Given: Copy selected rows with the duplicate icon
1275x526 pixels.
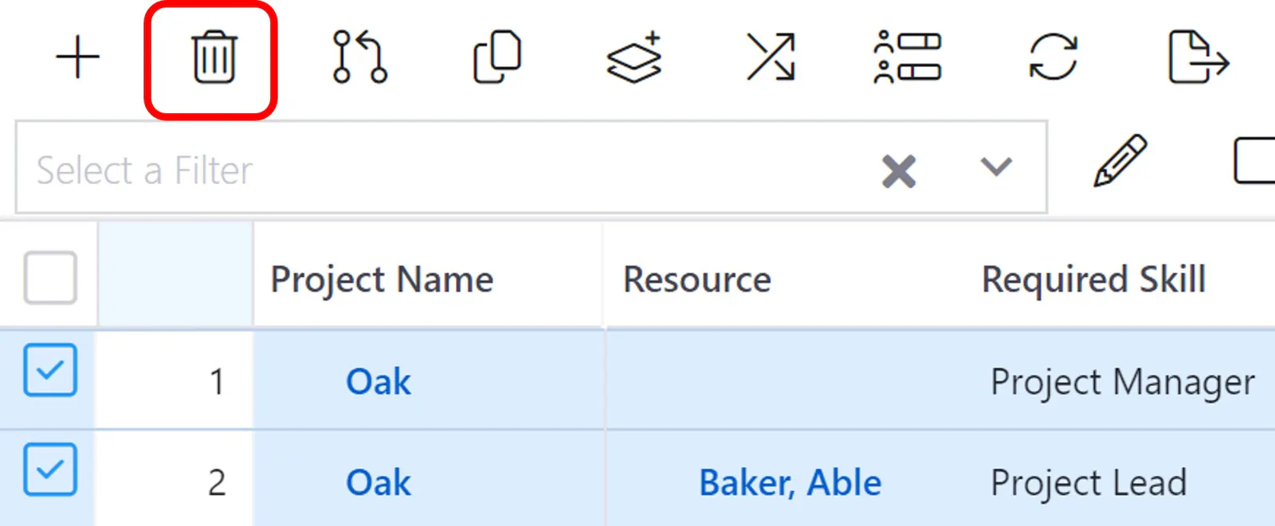Looking at the screenshot, I should tap(497, 57).
